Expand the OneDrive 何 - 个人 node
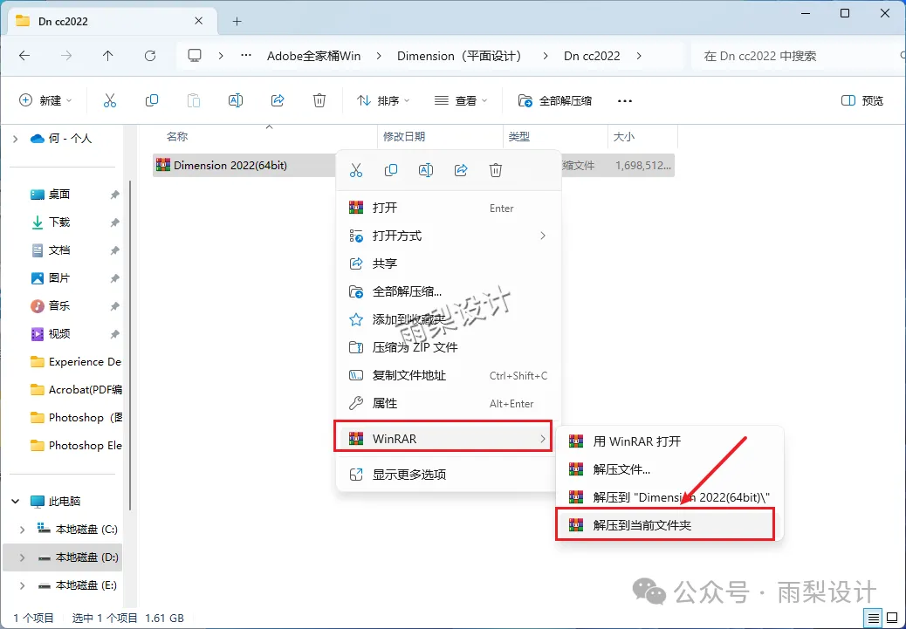This screenshot has height=629, width=906. (16, 139)
